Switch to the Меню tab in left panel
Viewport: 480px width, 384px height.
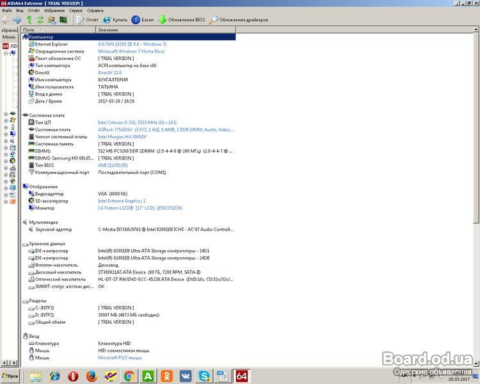pyautogui.click(x=9, y=37)
